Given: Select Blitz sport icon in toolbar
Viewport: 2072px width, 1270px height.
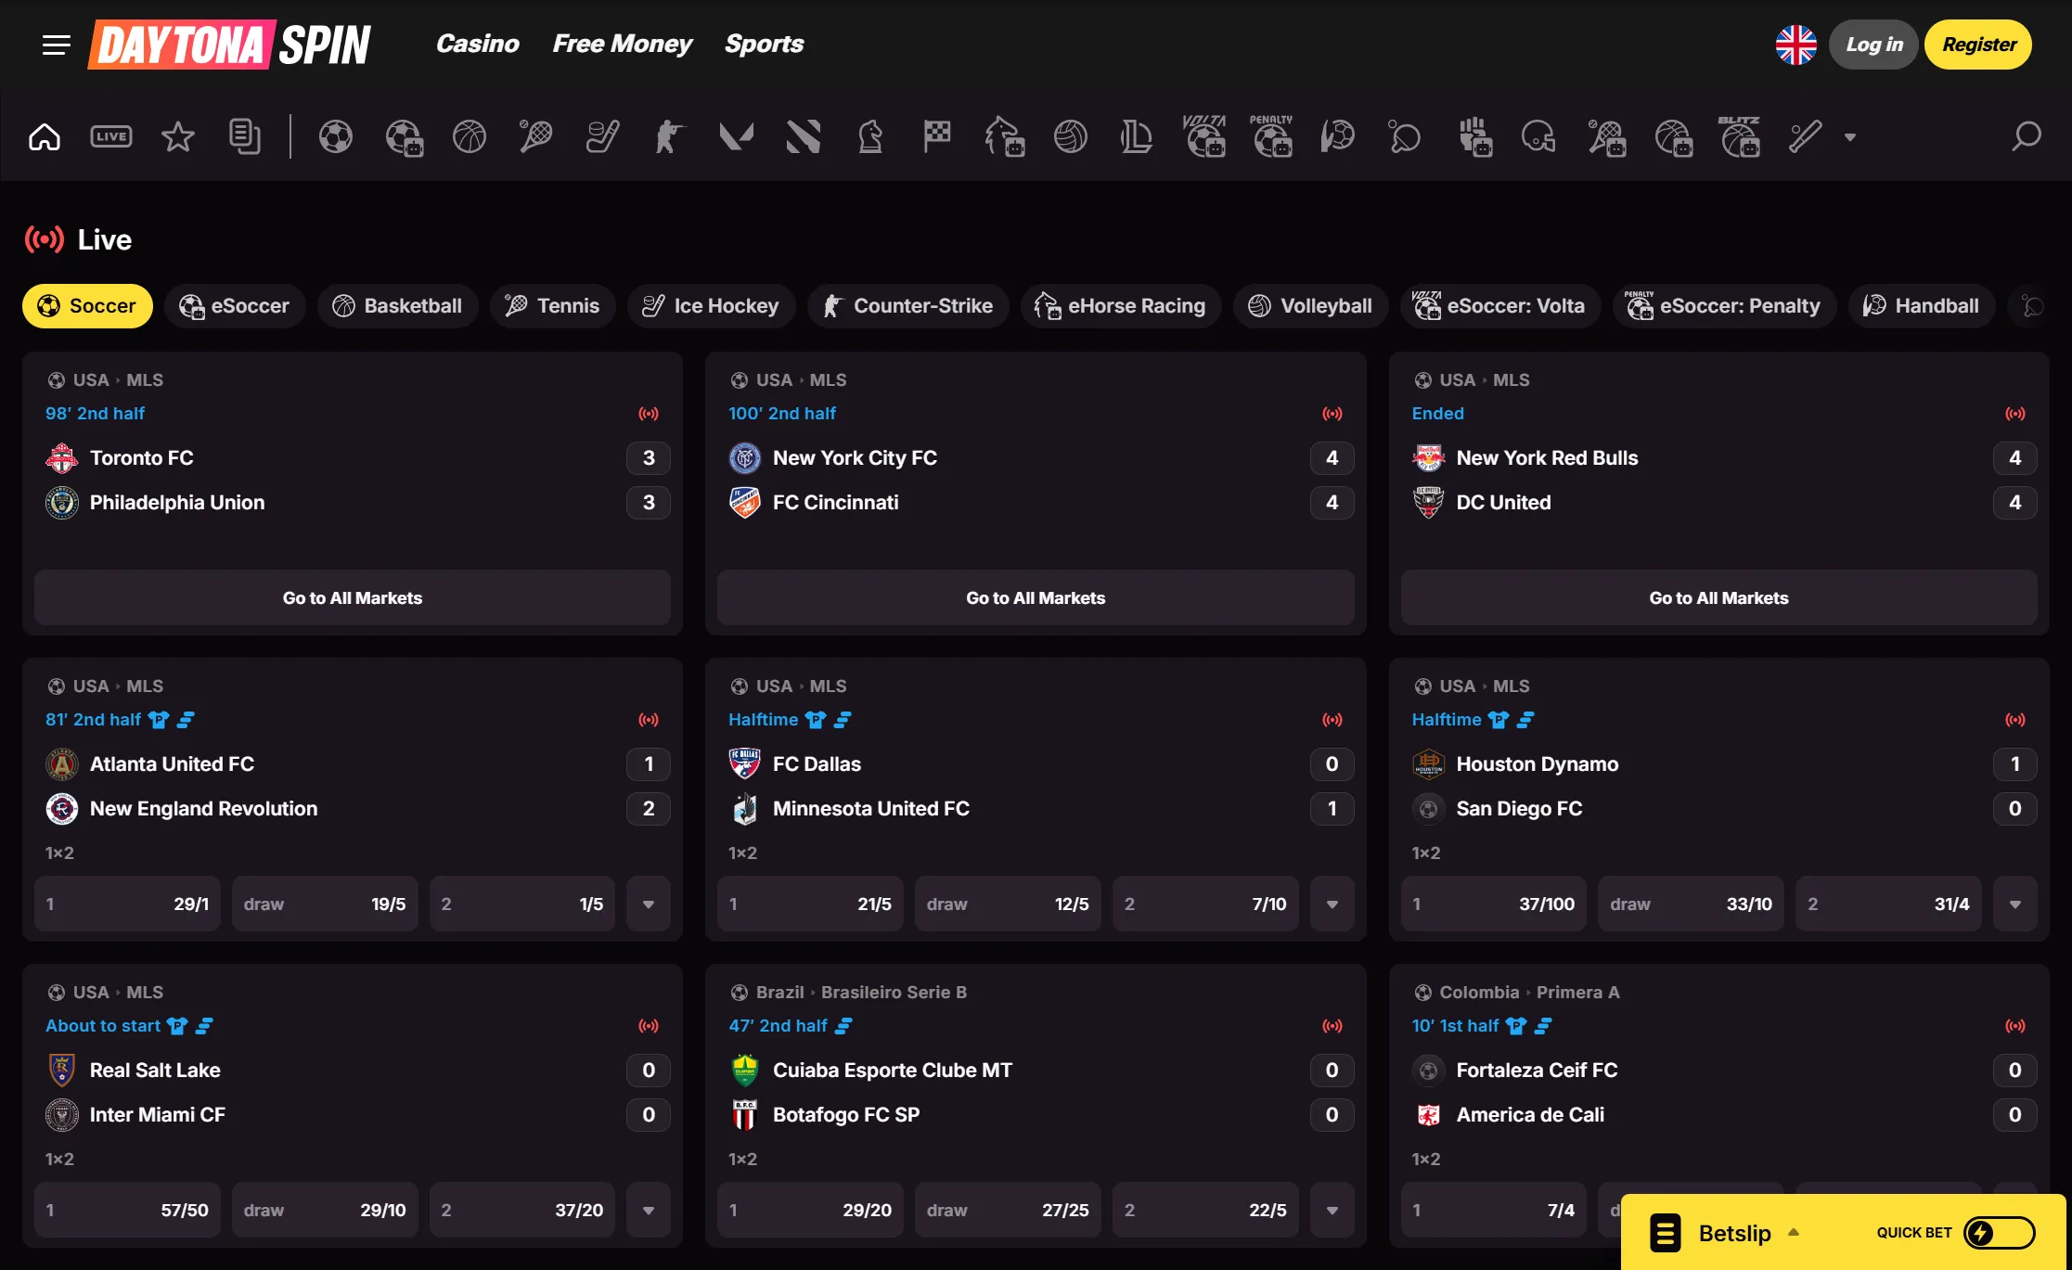Looking at the screenshot, I should pyautogui.click(x=1739, y=136).
